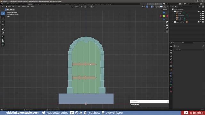Select the Annotate tool
205x115 pixels.
pyautogui.click(x=3, y=37)
